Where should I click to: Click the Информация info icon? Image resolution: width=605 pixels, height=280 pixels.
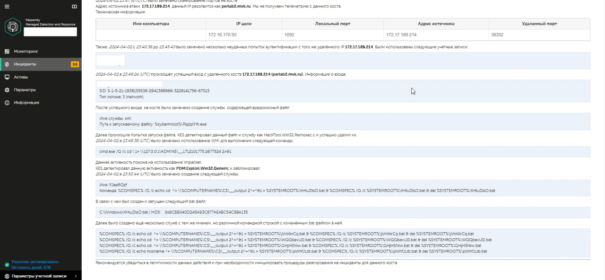tap(7, 102)
